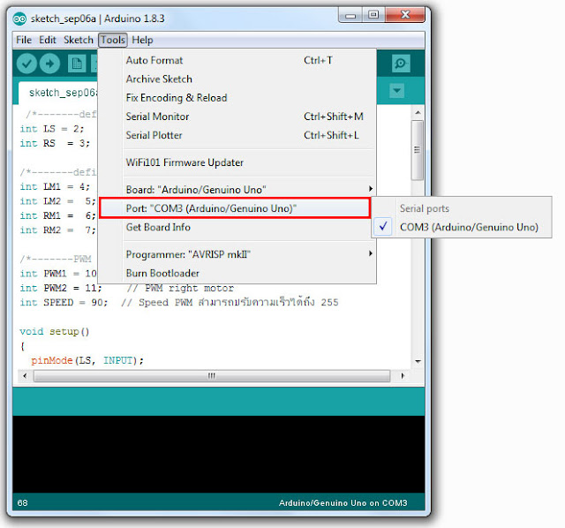Expand the Board: Arduino/Genuino Uno submenu
This screenshot has height=528, width=565.
click(x=237, y=190)
